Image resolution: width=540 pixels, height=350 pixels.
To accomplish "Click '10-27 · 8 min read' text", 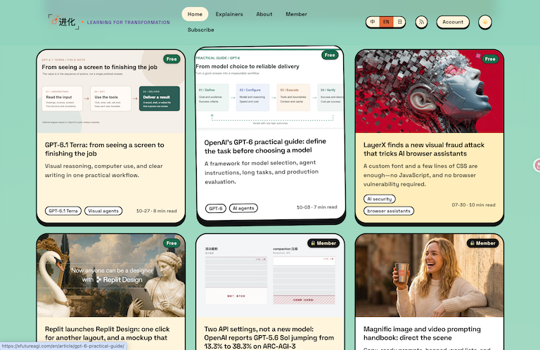I will (x=156, y=211).
